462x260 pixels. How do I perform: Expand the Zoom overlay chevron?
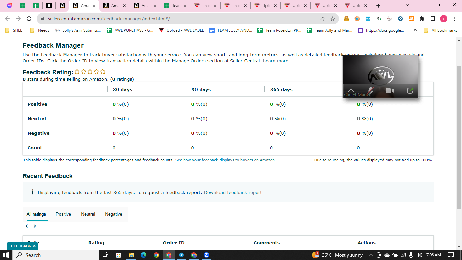click(351, 90)
